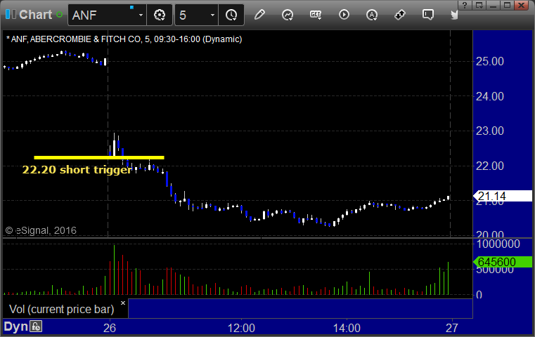Screen dimensions: 535x337
Task: Open the alerts A-circle icon
Action: [372, 15]
